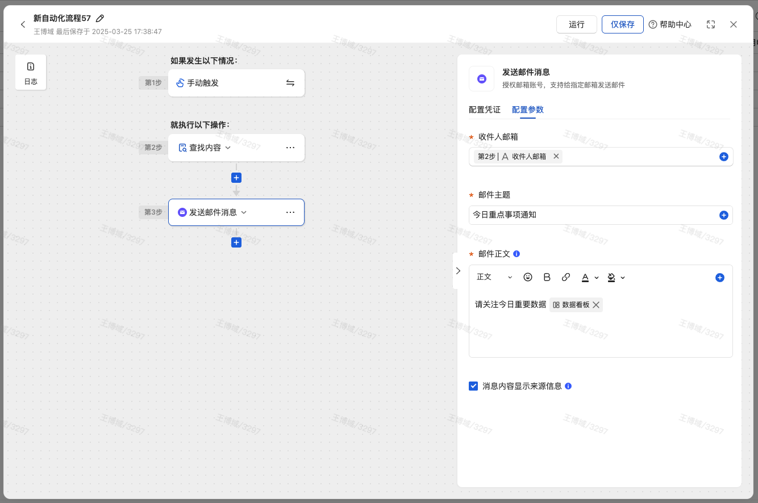Click the 仅保存 button
The image size is (758, 503).
tap(622, 24)
